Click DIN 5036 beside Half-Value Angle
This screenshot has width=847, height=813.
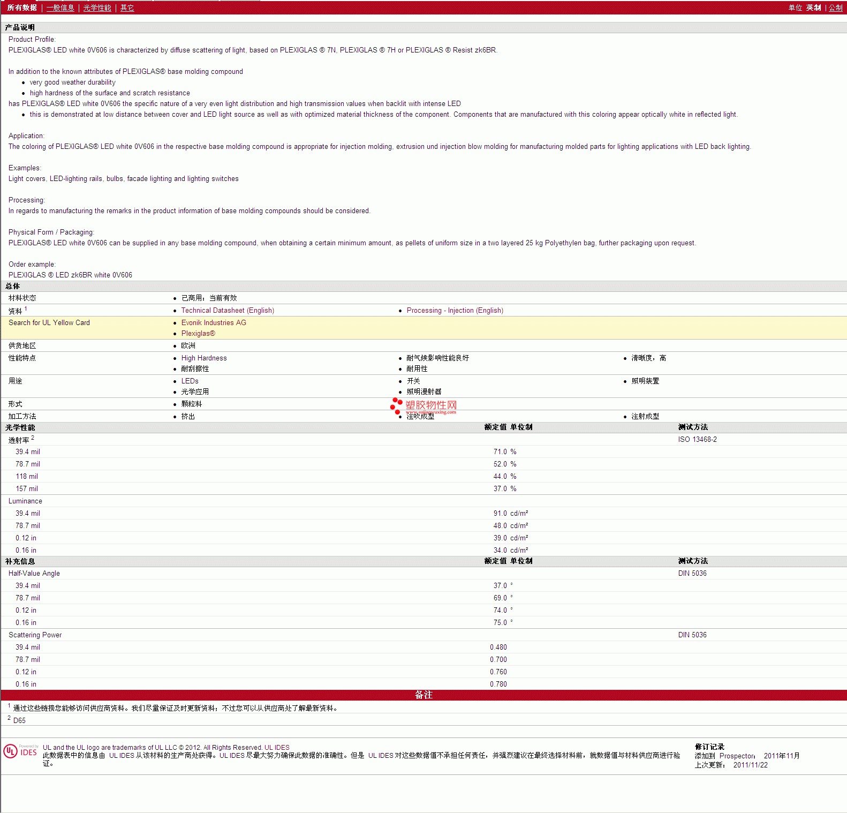tap(692, 573)
